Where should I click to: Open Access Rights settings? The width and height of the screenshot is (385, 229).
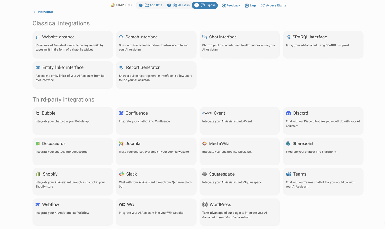[x=273, y=5]
